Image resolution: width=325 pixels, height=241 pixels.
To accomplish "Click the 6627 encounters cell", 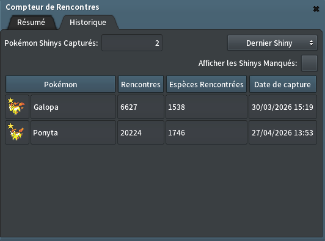I will 141,107.
